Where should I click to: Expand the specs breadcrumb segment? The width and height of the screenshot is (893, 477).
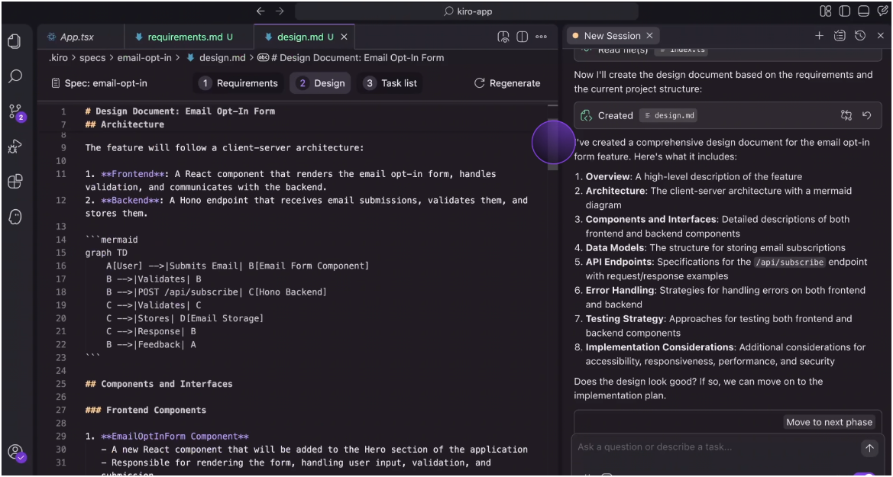pos(92,57)
